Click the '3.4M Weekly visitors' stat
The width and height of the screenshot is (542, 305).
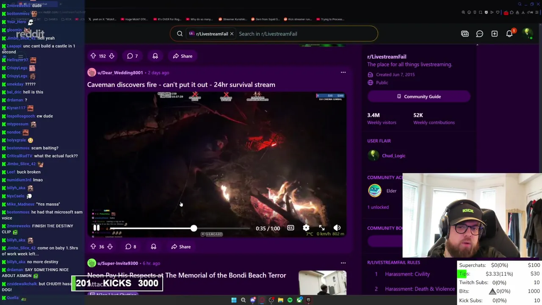click(x=382, y=119)
